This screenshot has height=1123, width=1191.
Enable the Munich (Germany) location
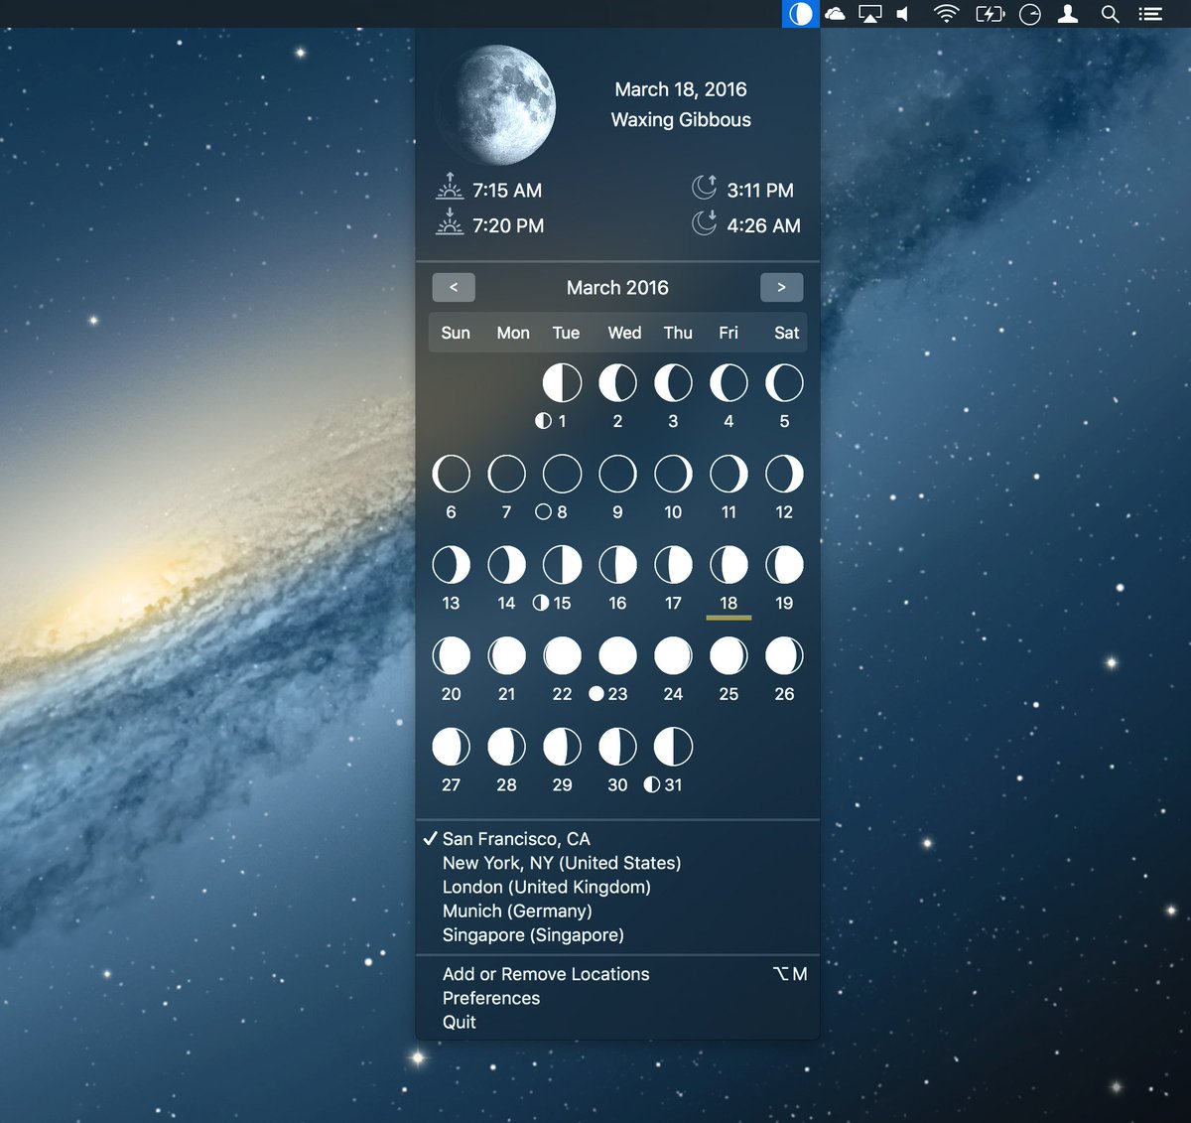[x=517, y=911]
